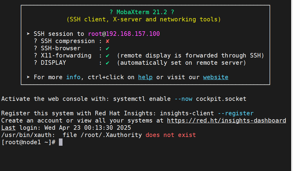Click the "systemctl enable" command text
Screen dimensions: 293x171
pos(142,99)
